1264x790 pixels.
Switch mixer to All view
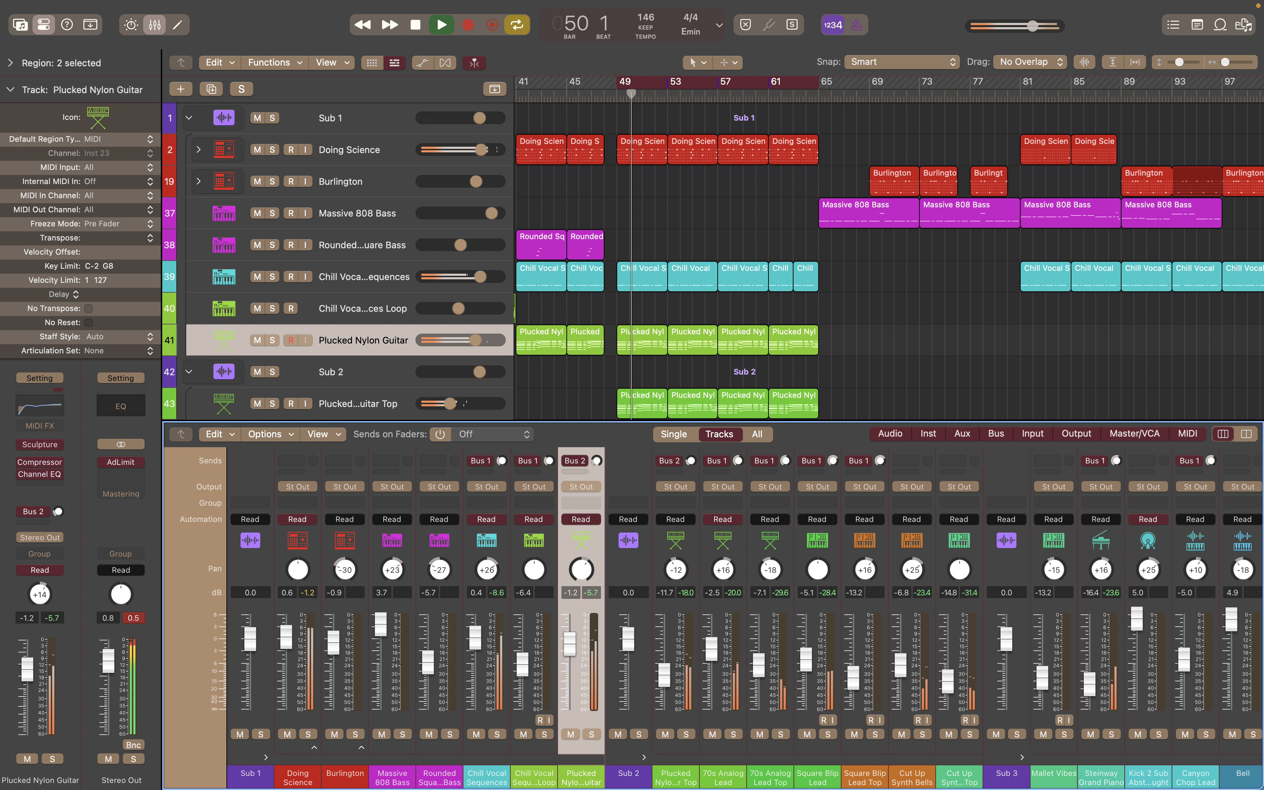coord(757,434)
